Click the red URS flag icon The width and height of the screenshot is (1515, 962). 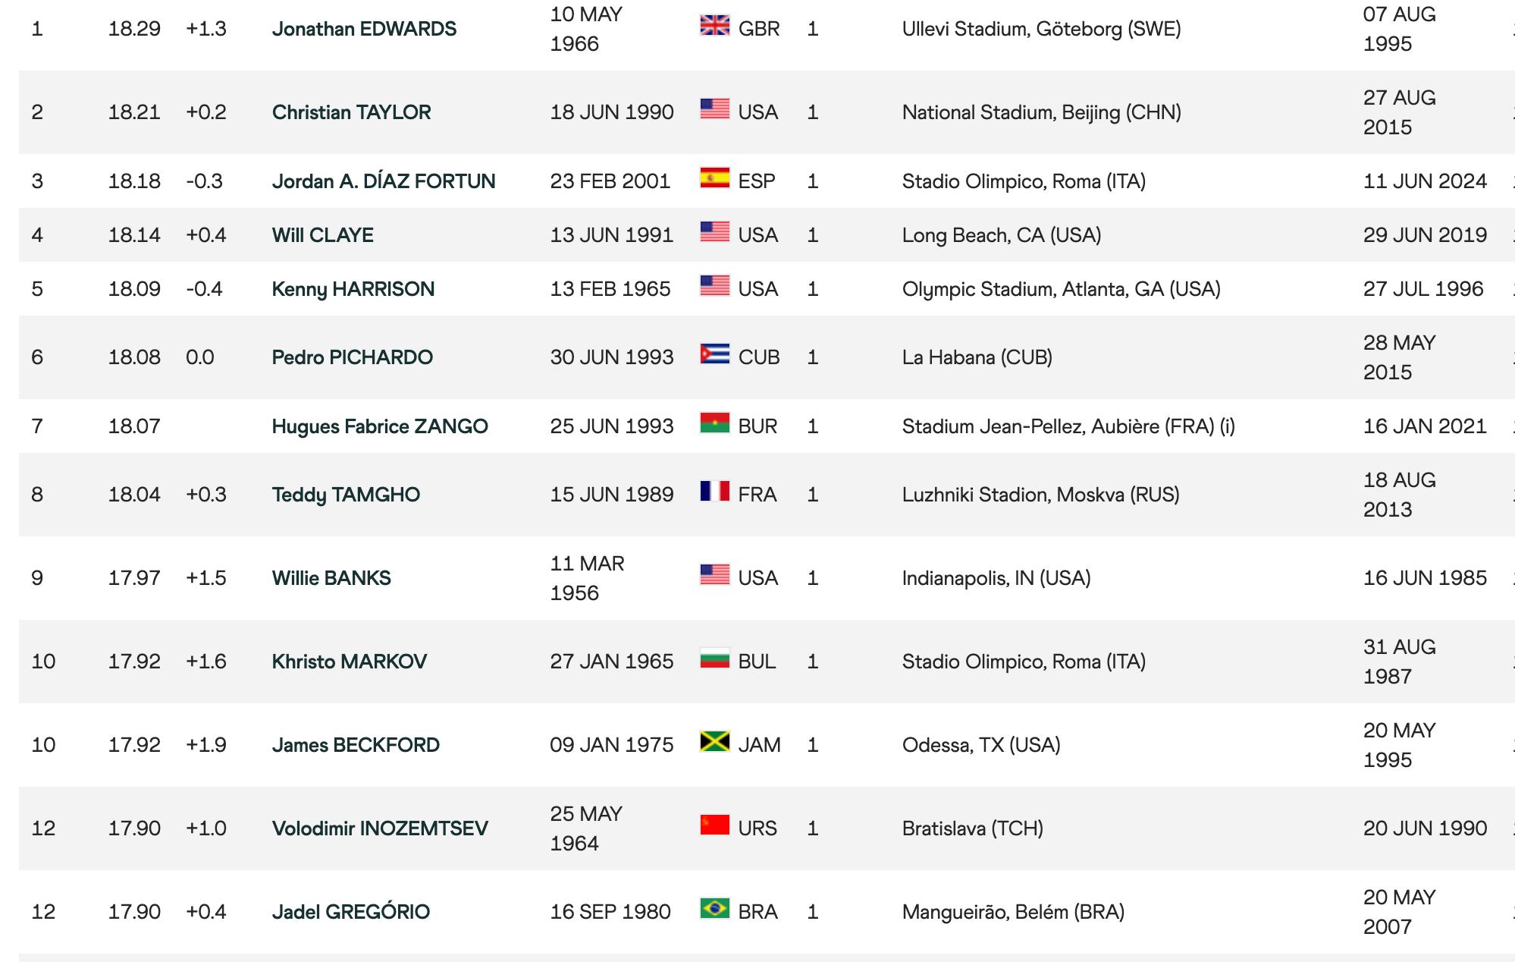(x=714, y=825)
